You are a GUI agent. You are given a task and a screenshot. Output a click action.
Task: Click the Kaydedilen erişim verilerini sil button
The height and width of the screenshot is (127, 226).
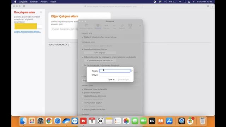click(100, 60)
